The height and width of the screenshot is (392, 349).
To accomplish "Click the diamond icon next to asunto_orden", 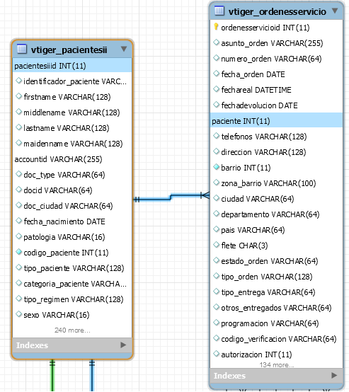I will pyautogui.click(x=216, y=42).
